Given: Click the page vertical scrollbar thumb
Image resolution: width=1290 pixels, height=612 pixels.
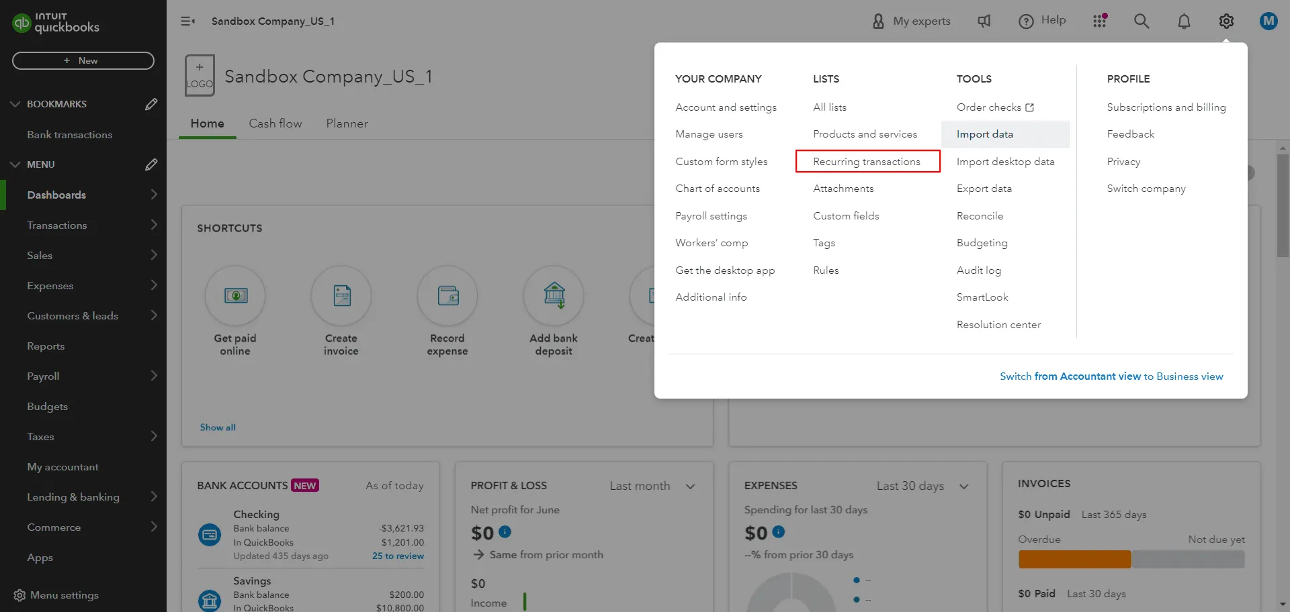Looking at the screenshot, I should pyautogui.click(x=1283, y=205).
